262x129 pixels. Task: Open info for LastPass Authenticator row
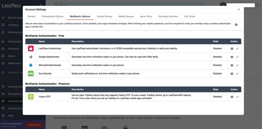[232, 49]
